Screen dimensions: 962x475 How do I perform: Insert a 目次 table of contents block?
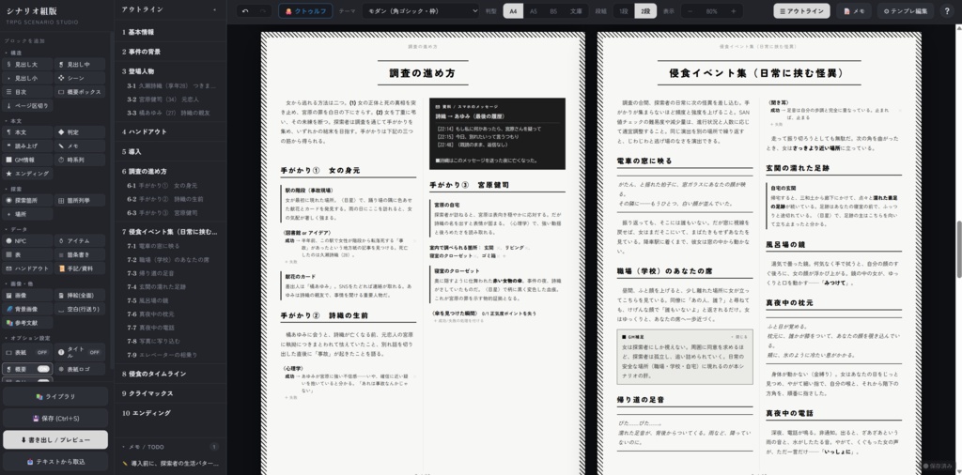click(x=27, y=92)
